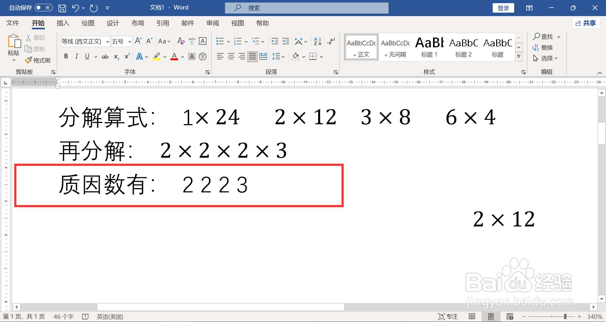Click the 登录 sign-in button
Screen dimensions: 606x322
click(503, 8)
